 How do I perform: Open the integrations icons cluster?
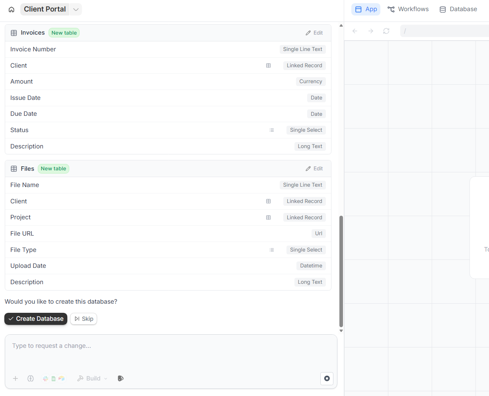coord(53,378)
